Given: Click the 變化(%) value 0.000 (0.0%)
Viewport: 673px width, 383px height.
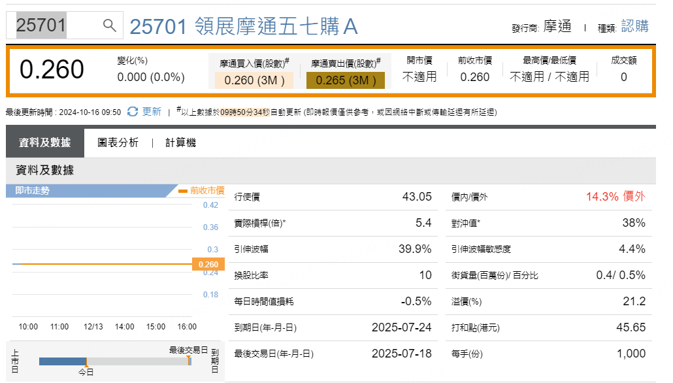Looking at the screenshot, I should click(151, 77).
